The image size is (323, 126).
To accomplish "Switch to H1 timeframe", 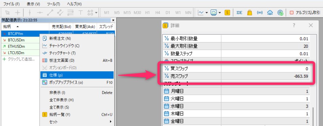I will tap(147, 13).
